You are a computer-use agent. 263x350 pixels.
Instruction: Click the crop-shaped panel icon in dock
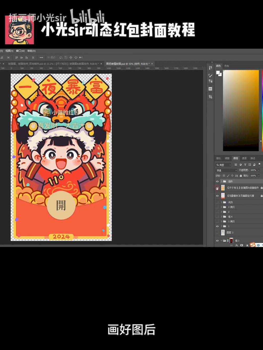[x=210, y=97]
